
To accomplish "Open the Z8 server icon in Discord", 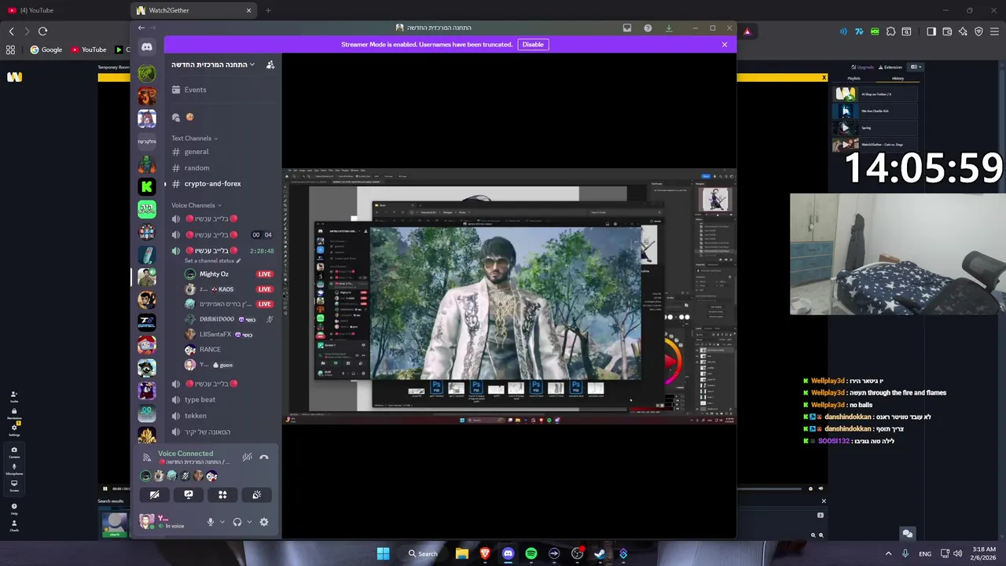I will [x=147, y=322].
